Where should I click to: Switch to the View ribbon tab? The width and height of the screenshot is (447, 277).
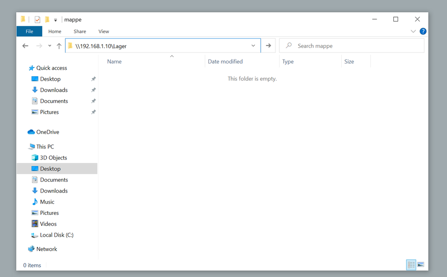(103, 31)
